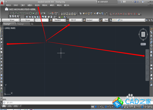Click the binoculars search icon
This screenshot has height=110, width=153.
(x=119, y=2)
